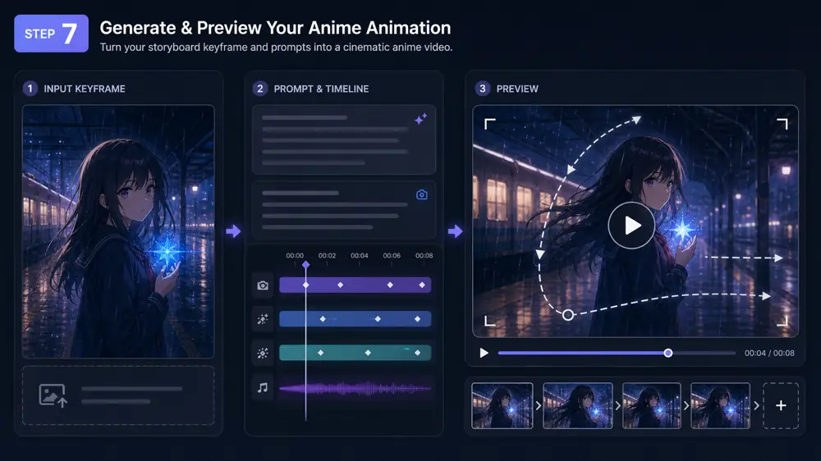Click the 00:04 time label on ruler
821x461 pixels.
pos(360,256)
